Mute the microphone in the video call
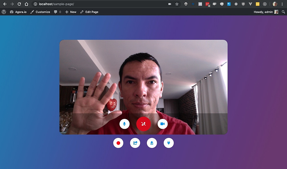 [x=124, y=124]
